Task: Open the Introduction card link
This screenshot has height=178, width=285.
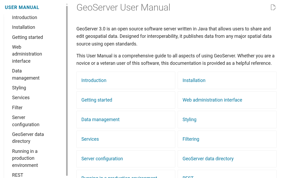Action: [94, 80]
